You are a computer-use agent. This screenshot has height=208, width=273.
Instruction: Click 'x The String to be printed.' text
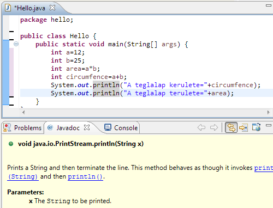coord(70,201)
